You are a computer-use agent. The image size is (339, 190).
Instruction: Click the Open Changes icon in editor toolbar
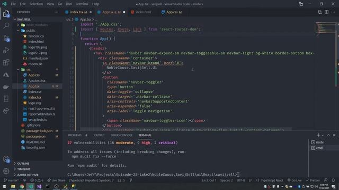pyautogui.click(x=320, y=12)
